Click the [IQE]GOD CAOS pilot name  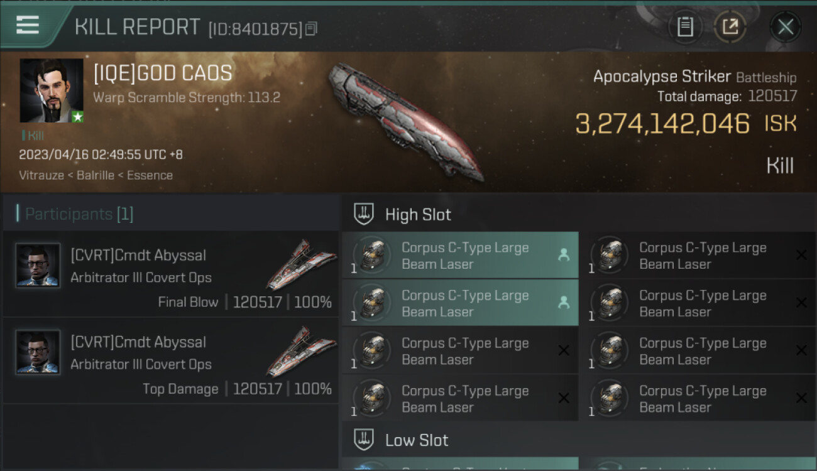(163, 73)
